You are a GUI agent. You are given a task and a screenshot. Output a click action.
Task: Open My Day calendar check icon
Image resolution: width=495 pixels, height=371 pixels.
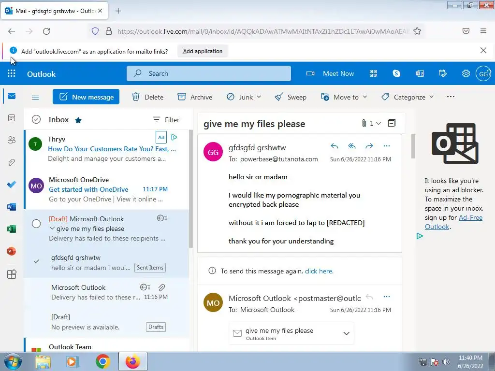(x=443, y=73)
